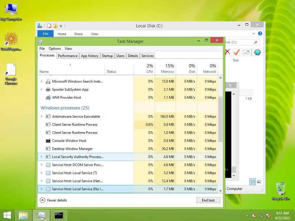Expand Local Security Authority Process row
The image size is (295, 221).
point(41,157)
